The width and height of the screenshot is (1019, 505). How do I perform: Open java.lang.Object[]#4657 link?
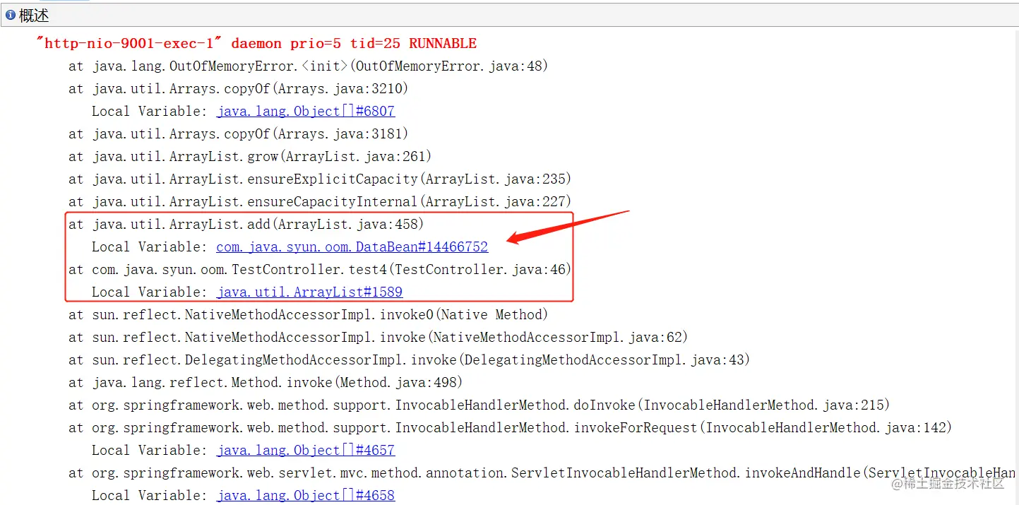(306, 450)
